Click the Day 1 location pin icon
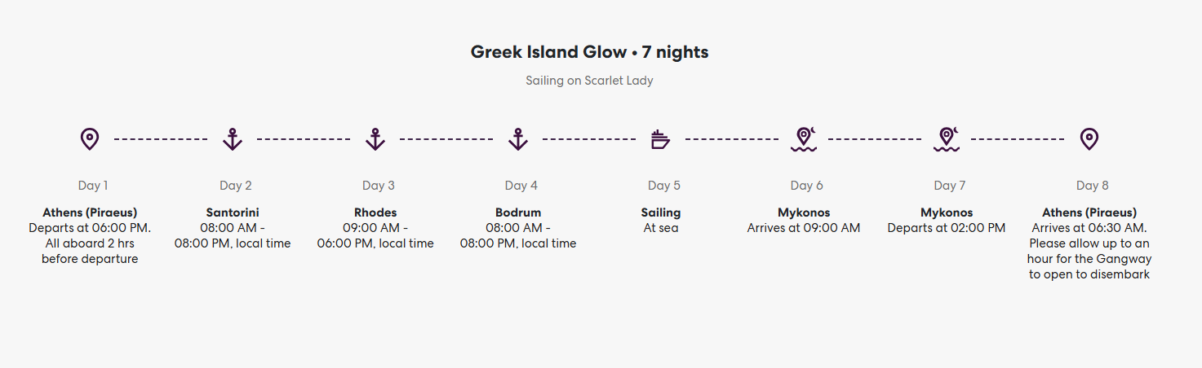 (90, 139)
